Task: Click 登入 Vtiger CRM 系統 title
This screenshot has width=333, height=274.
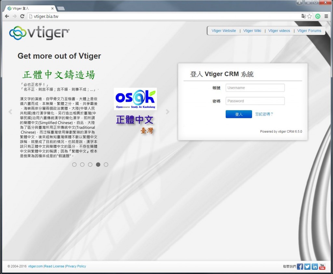Action: 222,74
